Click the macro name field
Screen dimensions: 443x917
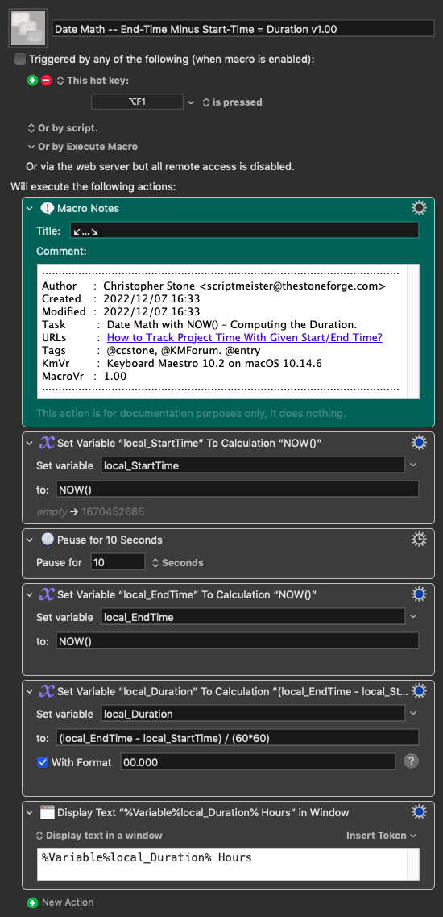[243, 29]
